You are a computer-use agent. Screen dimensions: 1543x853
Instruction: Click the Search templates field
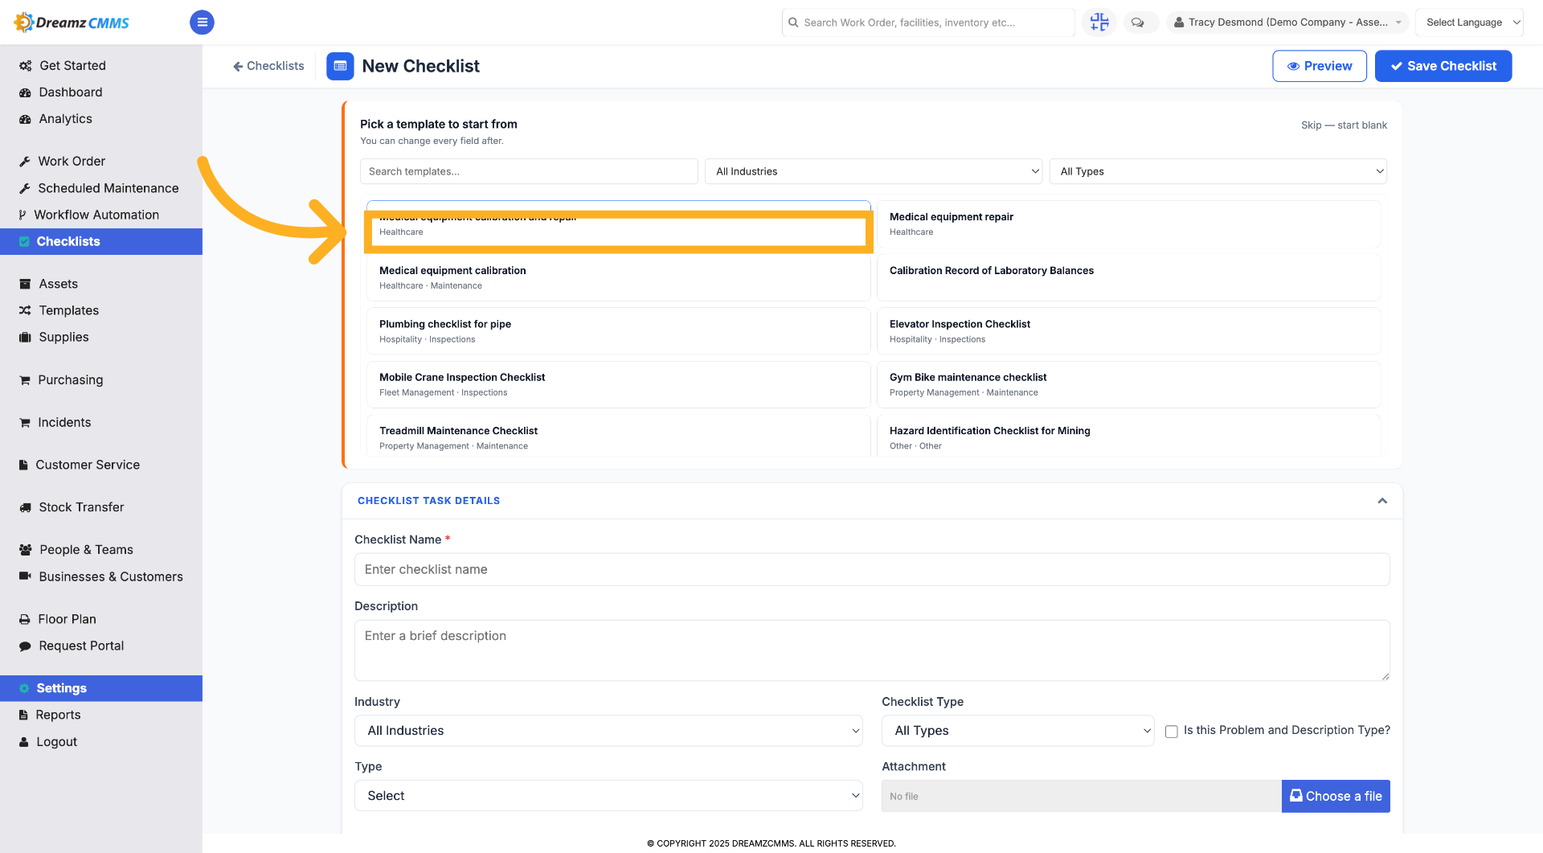click(x=529, y=171)
